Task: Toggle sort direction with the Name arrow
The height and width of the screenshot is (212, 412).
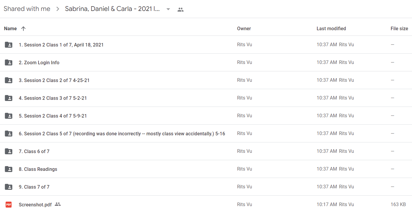Action: click(23, 28)
